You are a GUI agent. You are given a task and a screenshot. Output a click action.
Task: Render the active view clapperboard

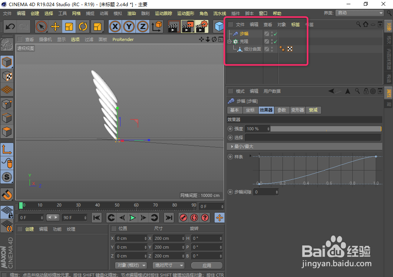coord(174,26)
